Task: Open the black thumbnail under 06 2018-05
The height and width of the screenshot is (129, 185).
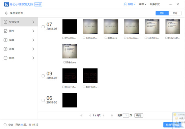Action: click(70, 100)
